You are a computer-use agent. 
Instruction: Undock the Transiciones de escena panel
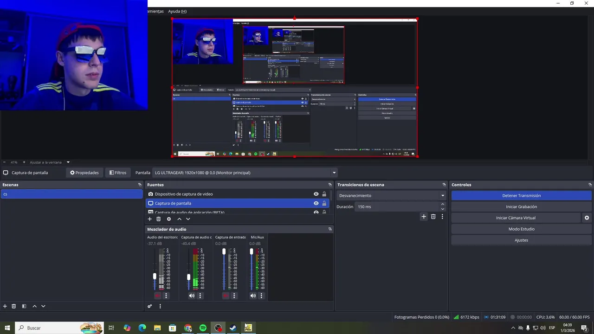pos(444,185)
